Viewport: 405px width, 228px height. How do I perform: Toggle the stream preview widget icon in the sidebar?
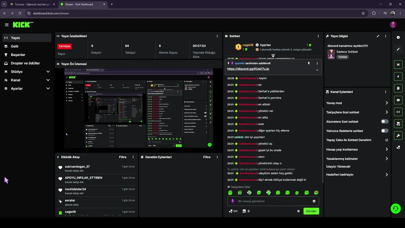[398, 65]
